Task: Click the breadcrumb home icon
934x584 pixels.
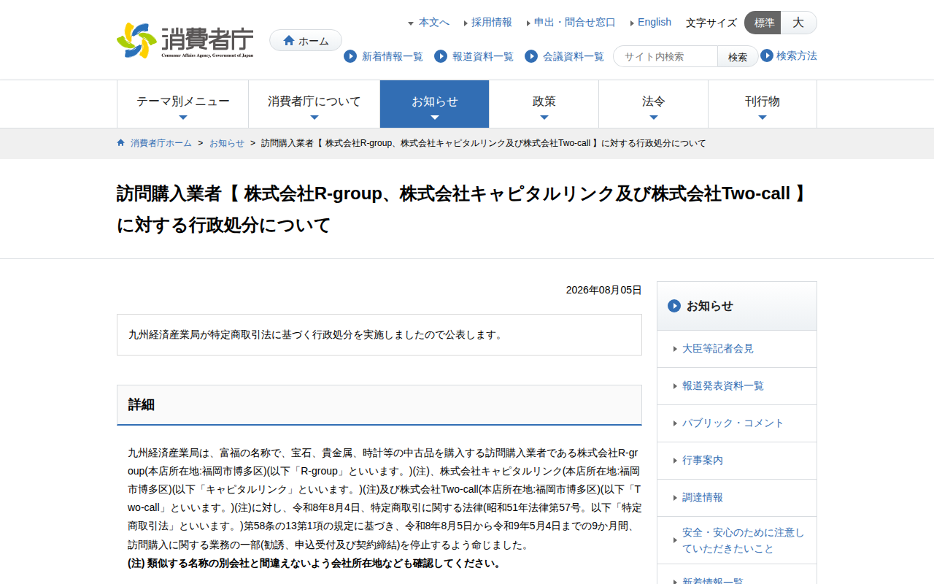Action: (121, 142)
